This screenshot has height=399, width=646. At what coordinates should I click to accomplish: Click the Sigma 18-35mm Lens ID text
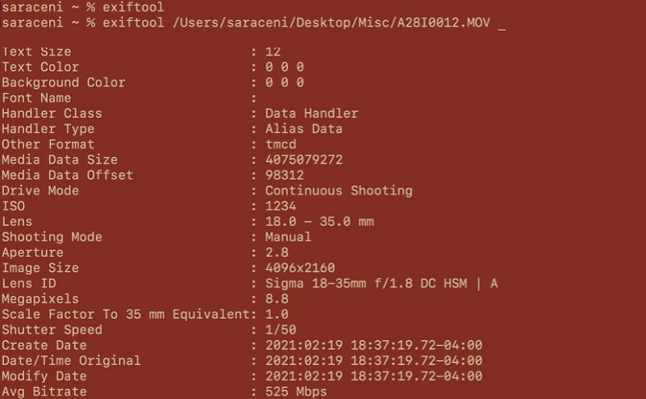pyautogui.click(x=381, y=283)
